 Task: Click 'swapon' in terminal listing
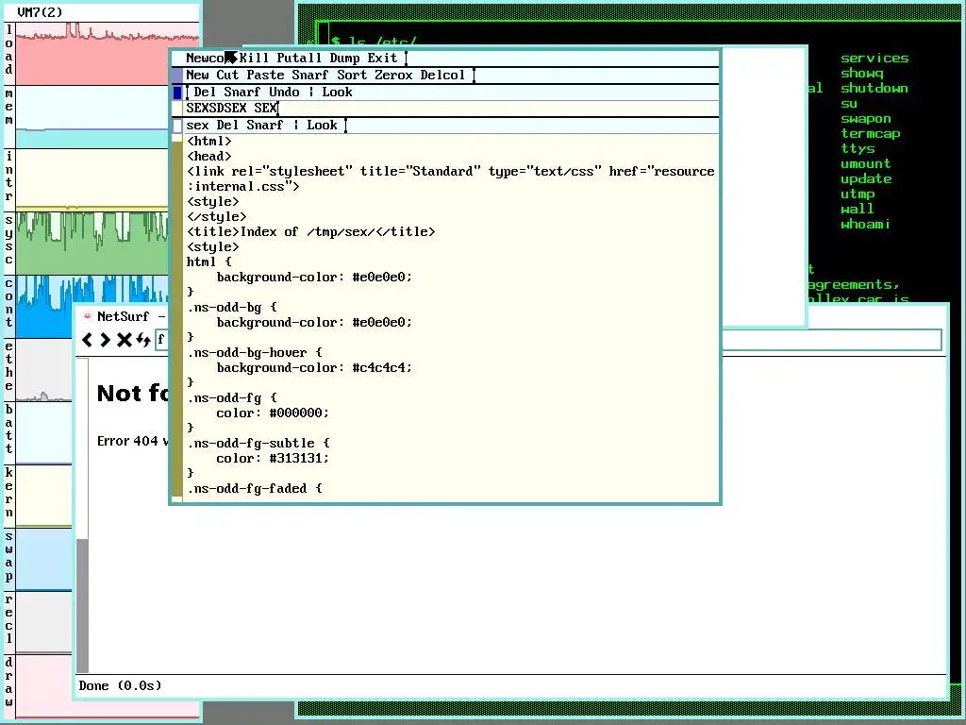(866, 118)
